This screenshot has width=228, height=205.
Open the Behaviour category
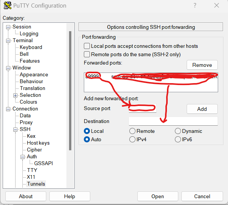click(31, 81)
